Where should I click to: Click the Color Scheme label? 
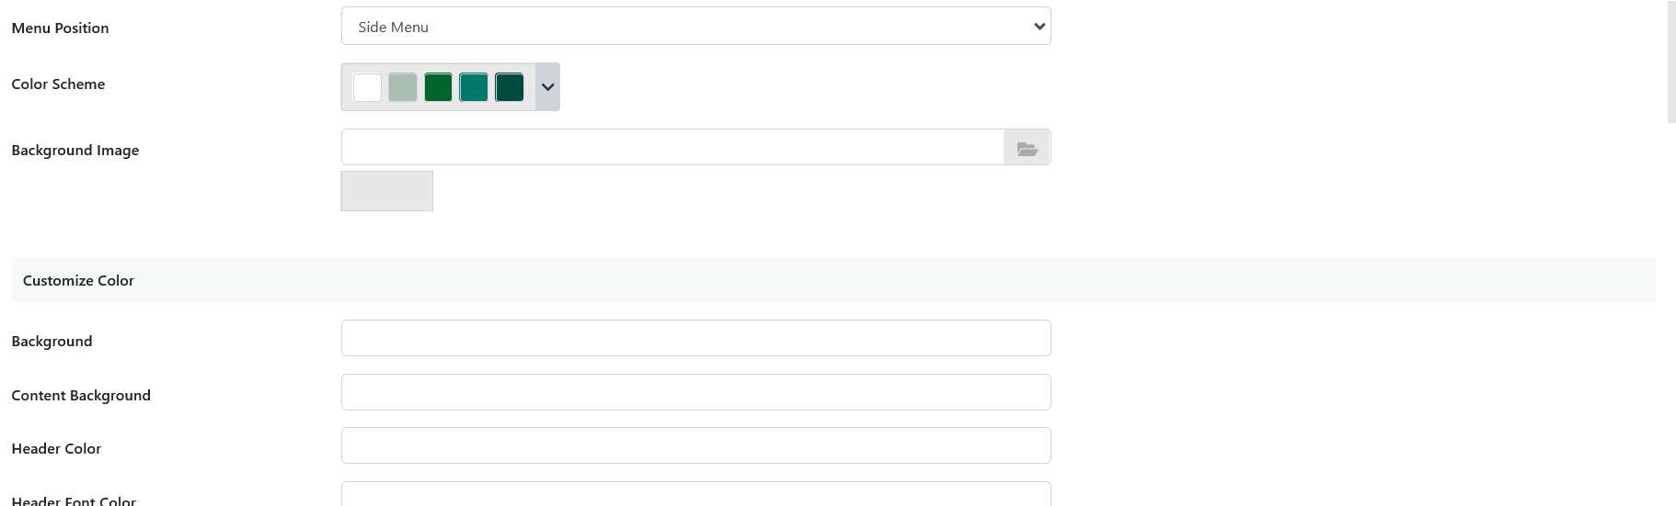(x=58, y=84)
